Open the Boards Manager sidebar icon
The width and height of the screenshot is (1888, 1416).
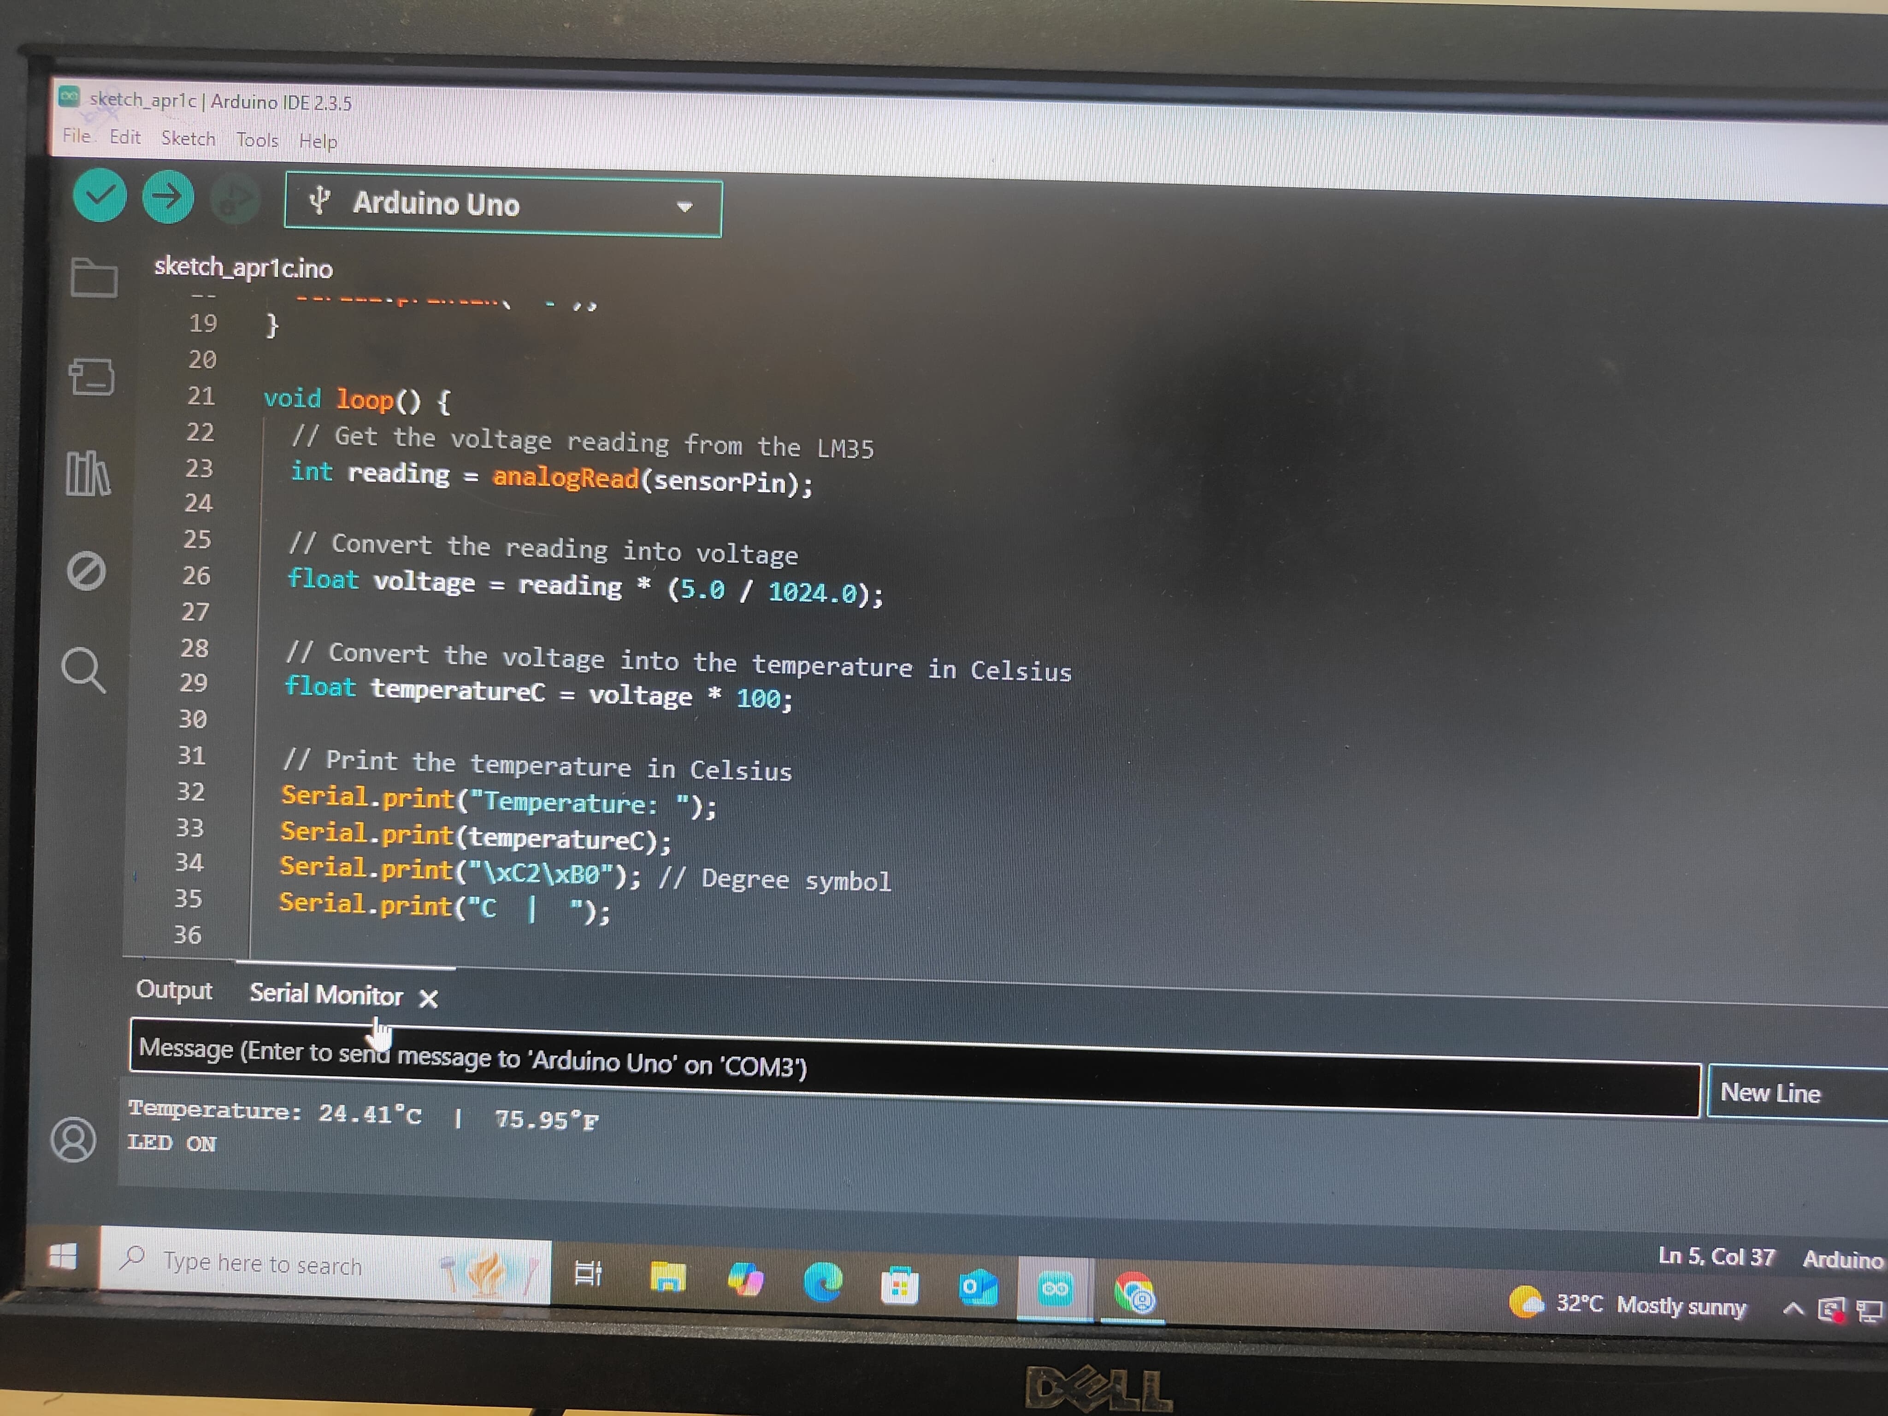click(x=91, y=377)
